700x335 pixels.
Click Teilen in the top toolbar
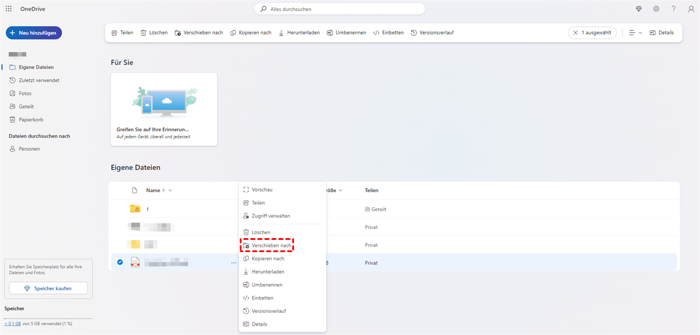pos(123,33)
